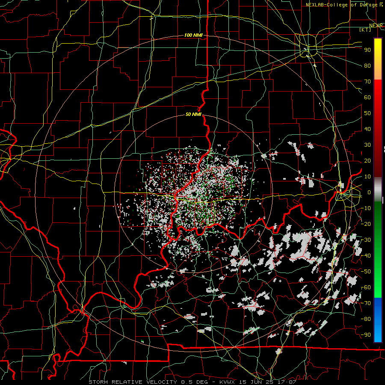Viewport: 385px width, 385px height.
Task: Click the -90 value on velocity scale
Action: point(366,335)
